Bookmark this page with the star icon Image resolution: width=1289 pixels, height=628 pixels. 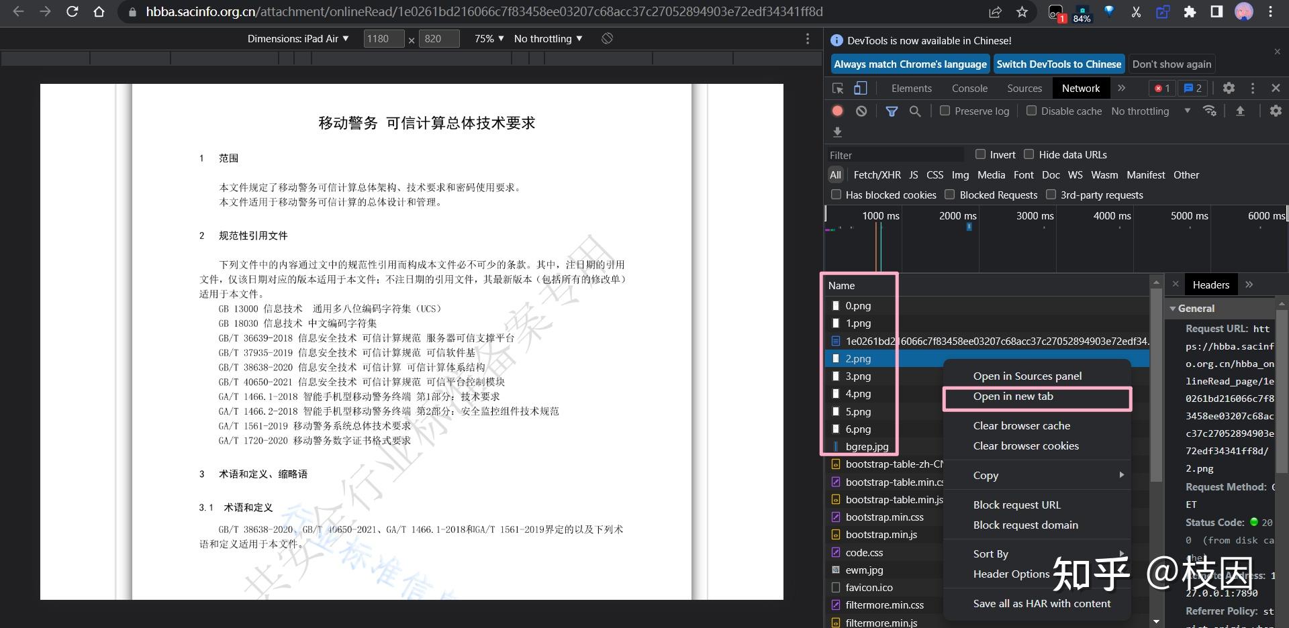pyautogui.click(x=1022, y=11)
